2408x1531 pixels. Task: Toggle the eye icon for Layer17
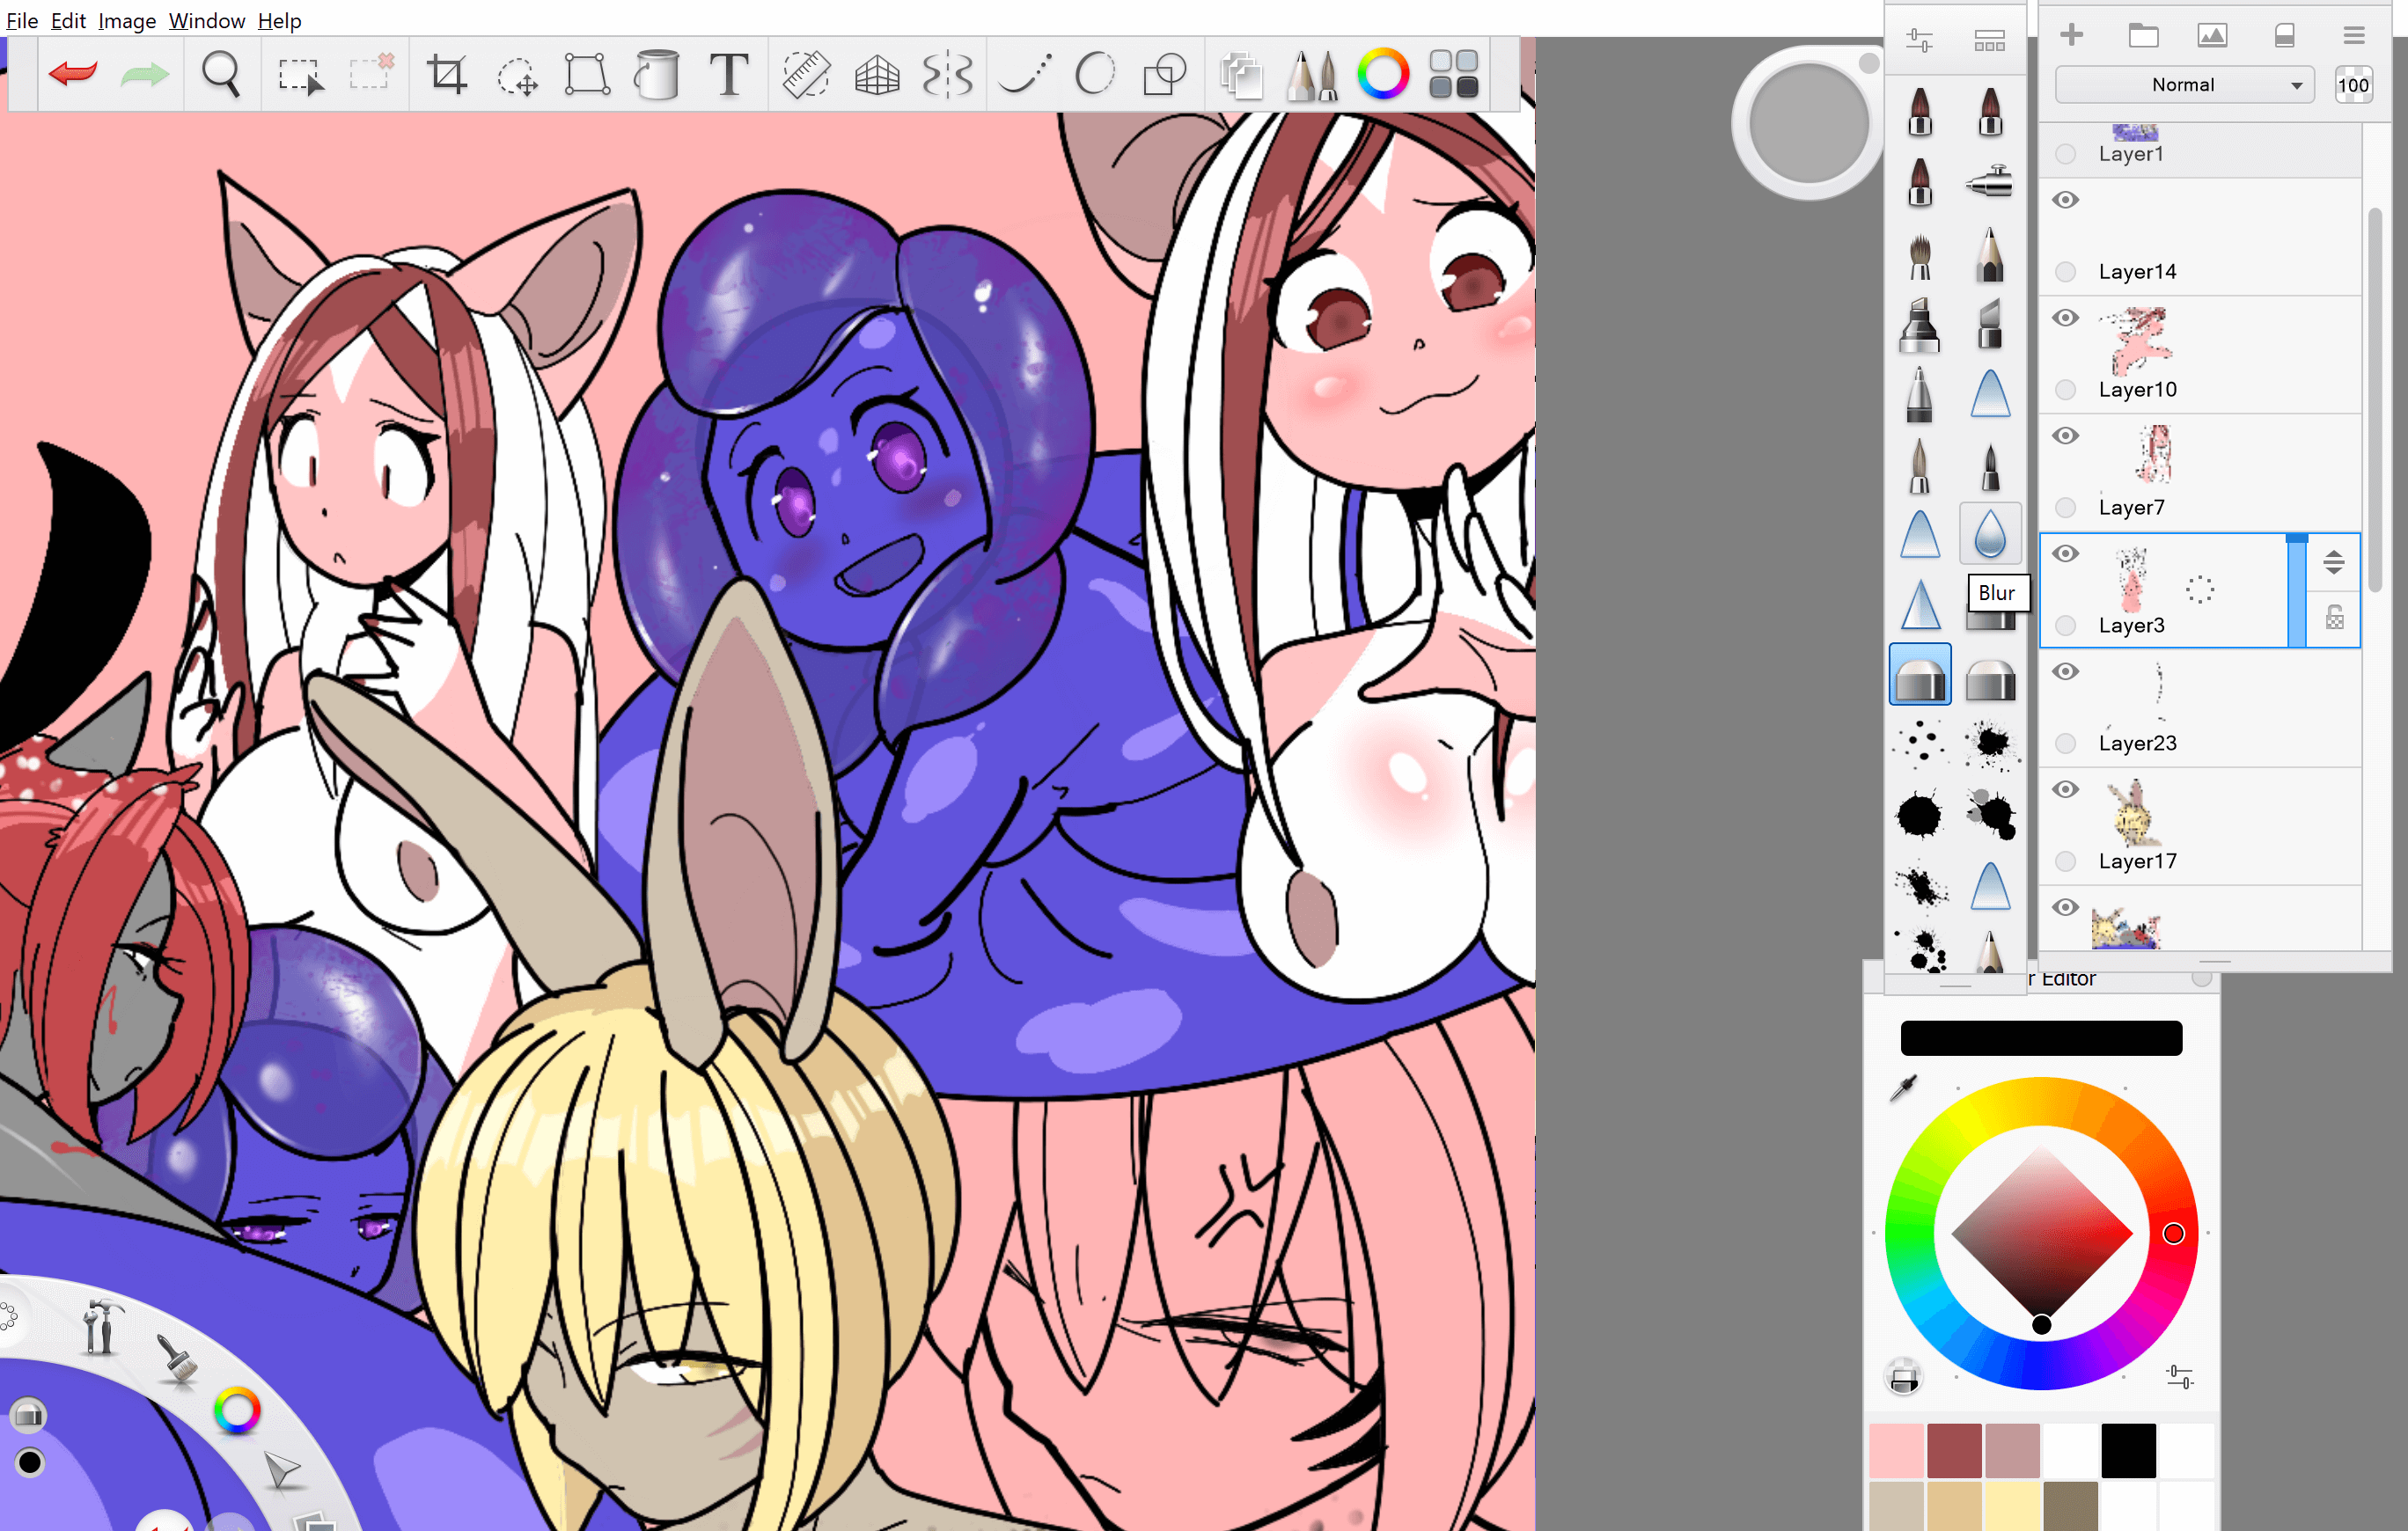pos(2065,790)
